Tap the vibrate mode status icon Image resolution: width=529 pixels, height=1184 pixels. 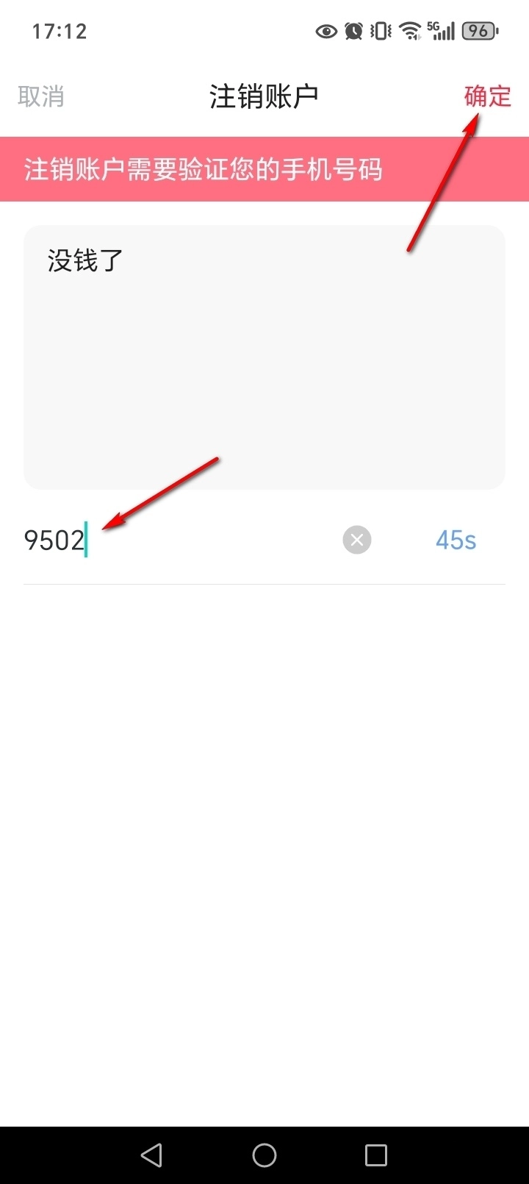click(381, 31)
